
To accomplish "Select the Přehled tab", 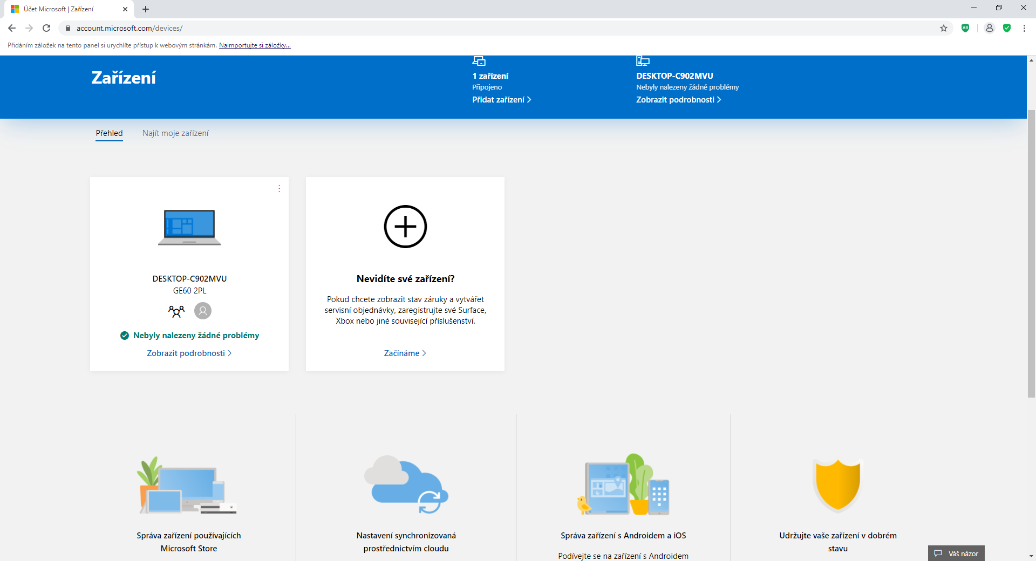I will pos(109,133).
